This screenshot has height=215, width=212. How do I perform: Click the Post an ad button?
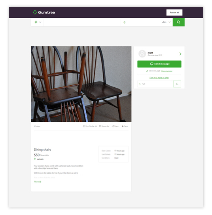click(174, 12)
